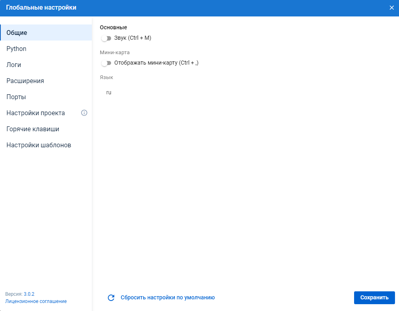Screen dimensions: 399x311
Task: Click the reset arrow icon
Action: click(111, 297)
